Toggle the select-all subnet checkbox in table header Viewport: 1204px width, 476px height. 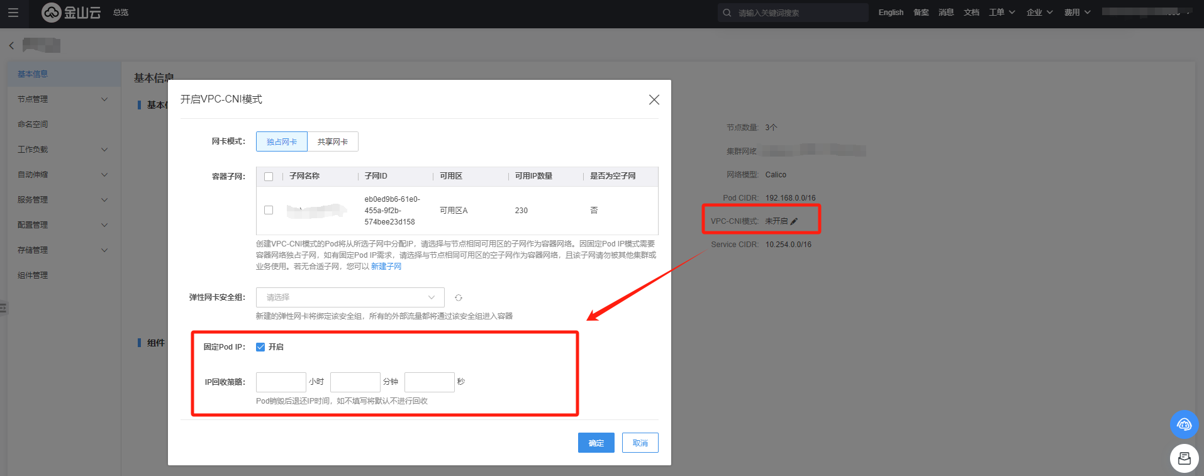tap(269, 177)
